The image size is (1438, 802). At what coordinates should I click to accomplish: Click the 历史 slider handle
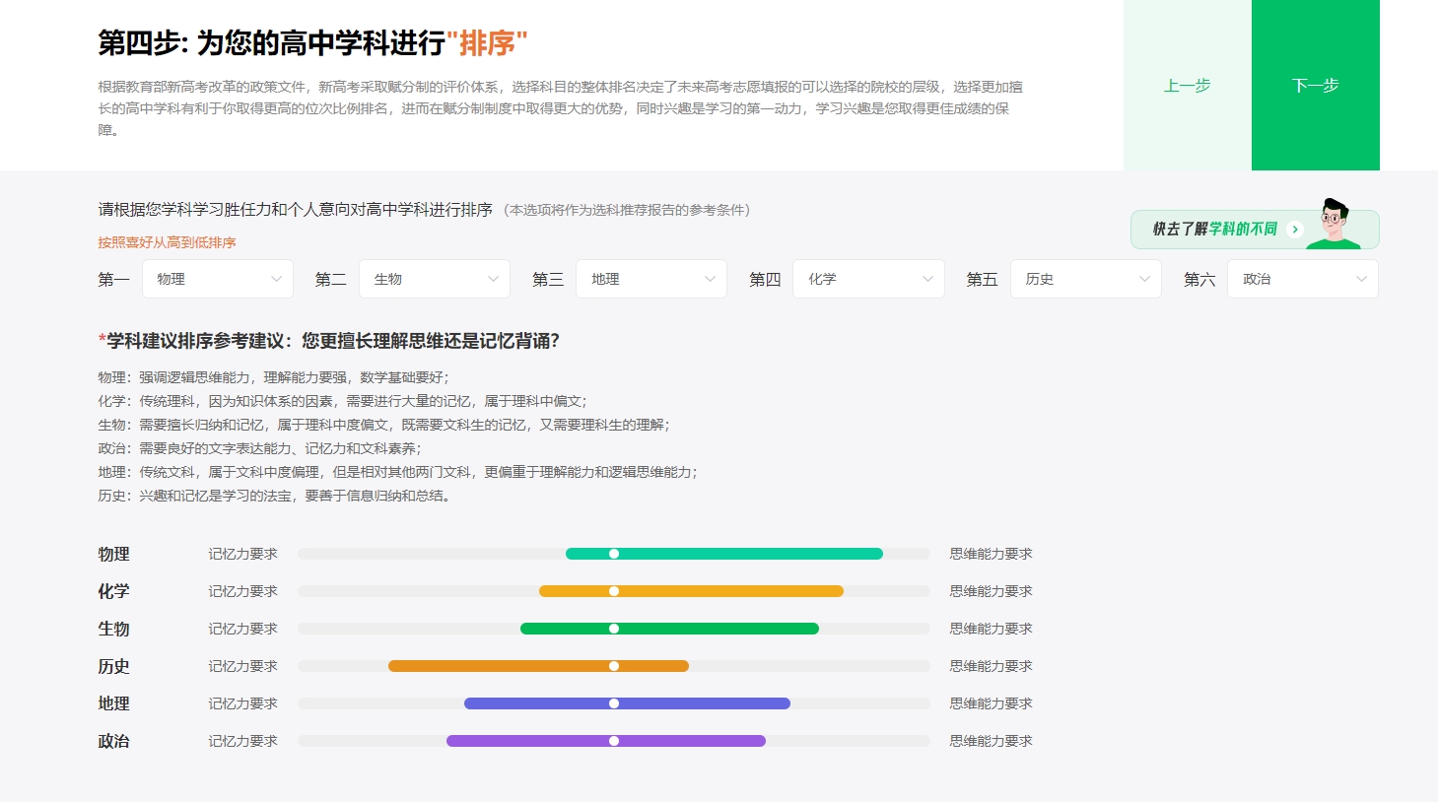(x=613, y=666)
